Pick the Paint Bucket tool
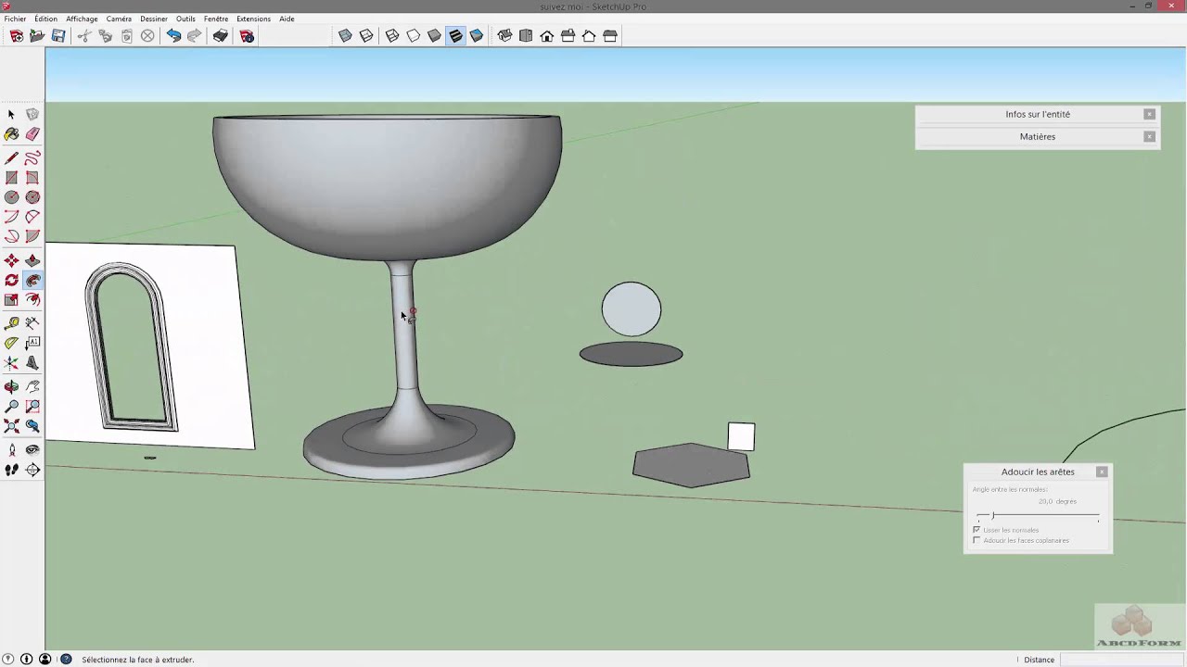Viewport: 1187px width, 667px height. click(x=11, y=134)
